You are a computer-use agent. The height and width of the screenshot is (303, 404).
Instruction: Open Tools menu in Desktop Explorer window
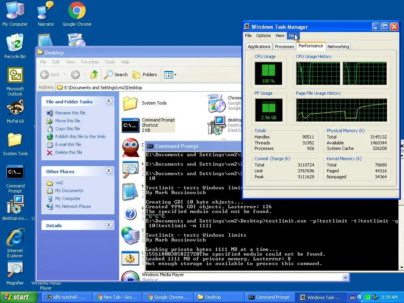pyautogui.click(x=110, y=62)
